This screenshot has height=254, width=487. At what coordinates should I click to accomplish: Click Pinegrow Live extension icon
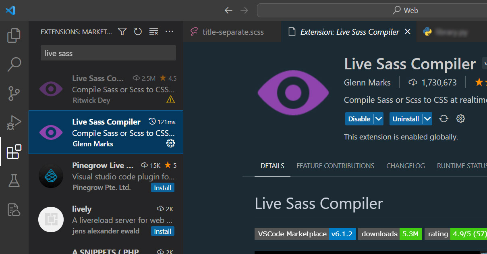click(51, 176)
